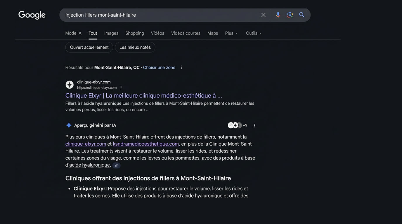Screen dimensions: 402x224
Task: Toggle the Les mieux notés filter
Action: [135, 47]
